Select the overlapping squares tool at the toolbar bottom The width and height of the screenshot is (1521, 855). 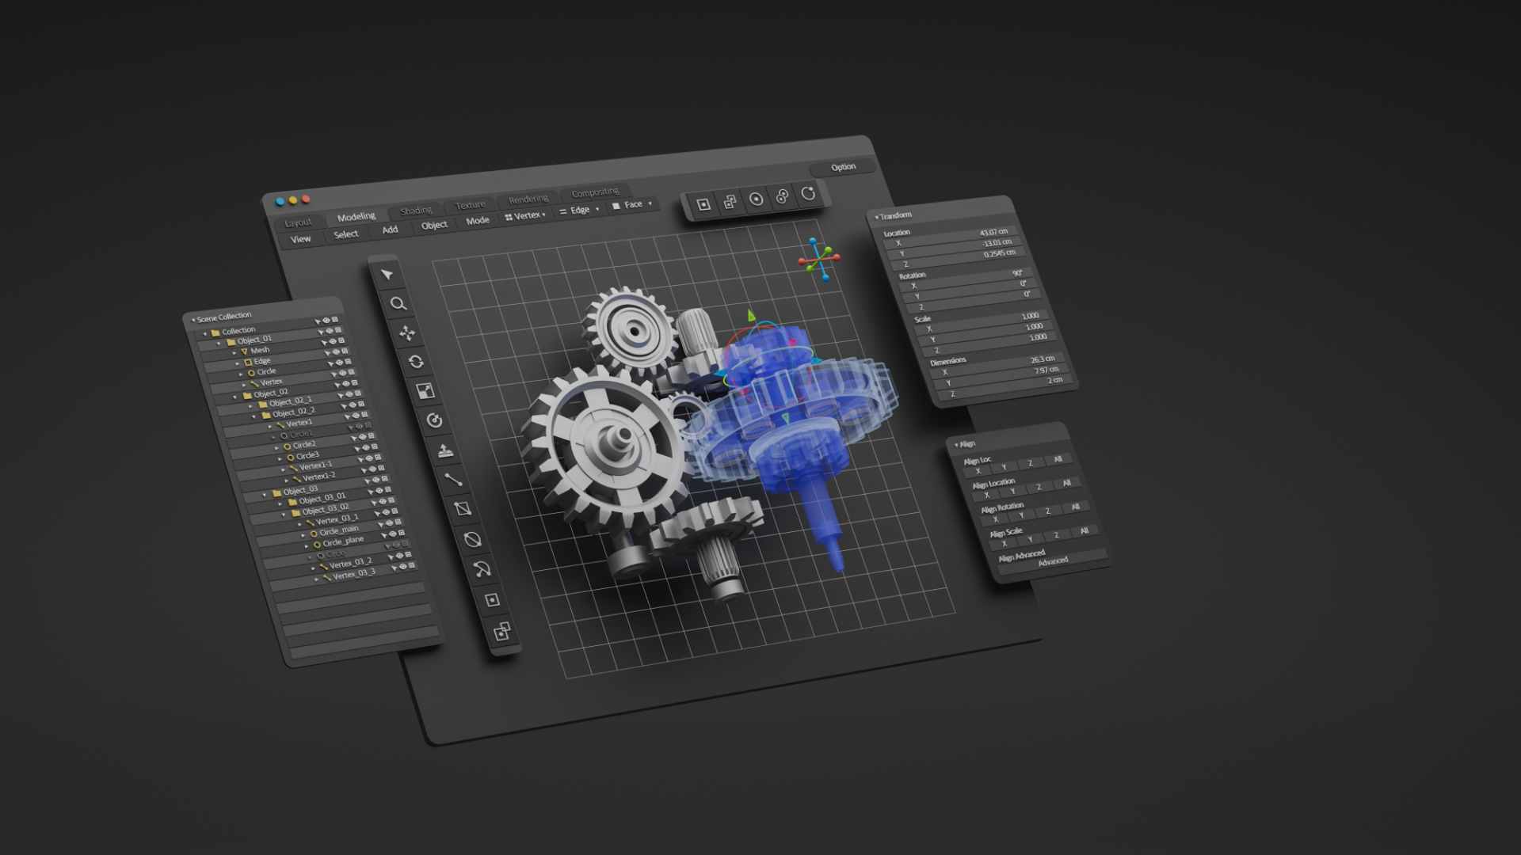[501, 631]
